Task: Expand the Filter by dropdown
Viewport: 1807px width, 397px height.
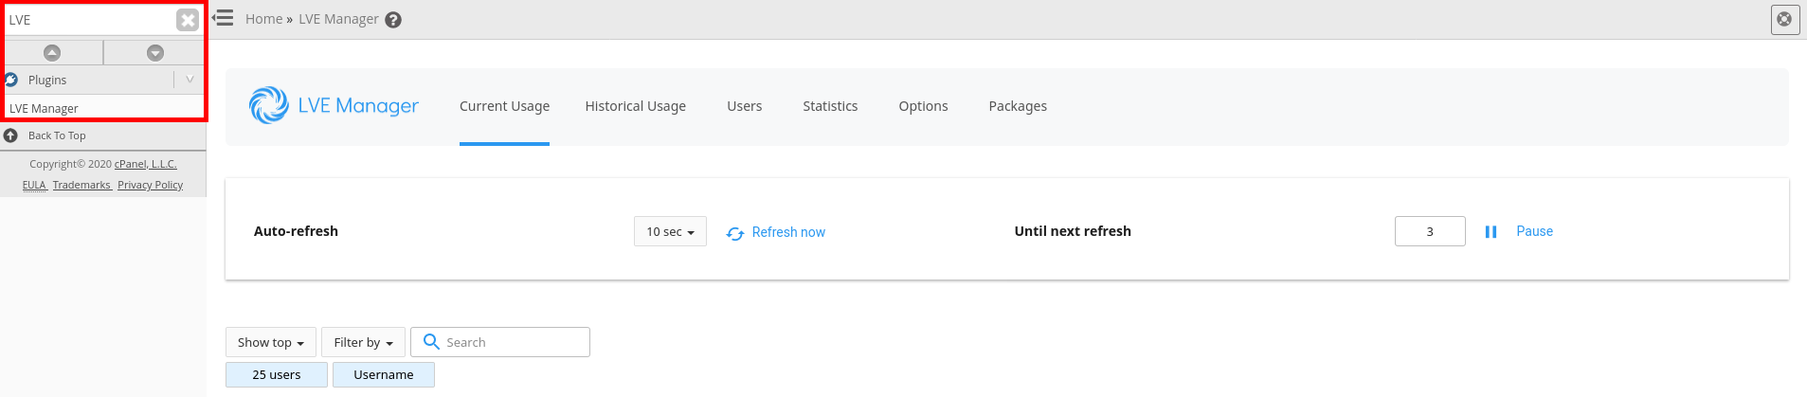Action: [x=363, y=342]
